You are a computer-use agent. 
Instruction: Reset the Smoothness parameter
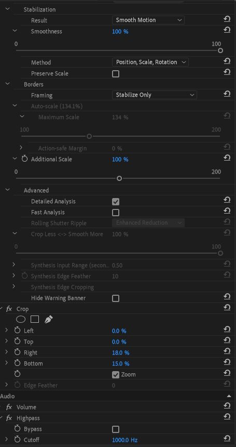[227, 30]
